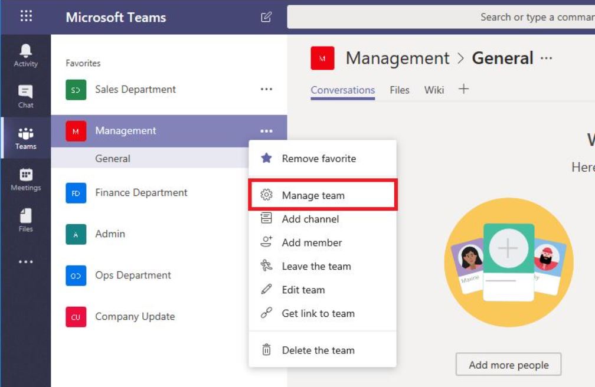The image size is (595, 387).
Task: Click the link icon for Get link
Action: point(266,313)
